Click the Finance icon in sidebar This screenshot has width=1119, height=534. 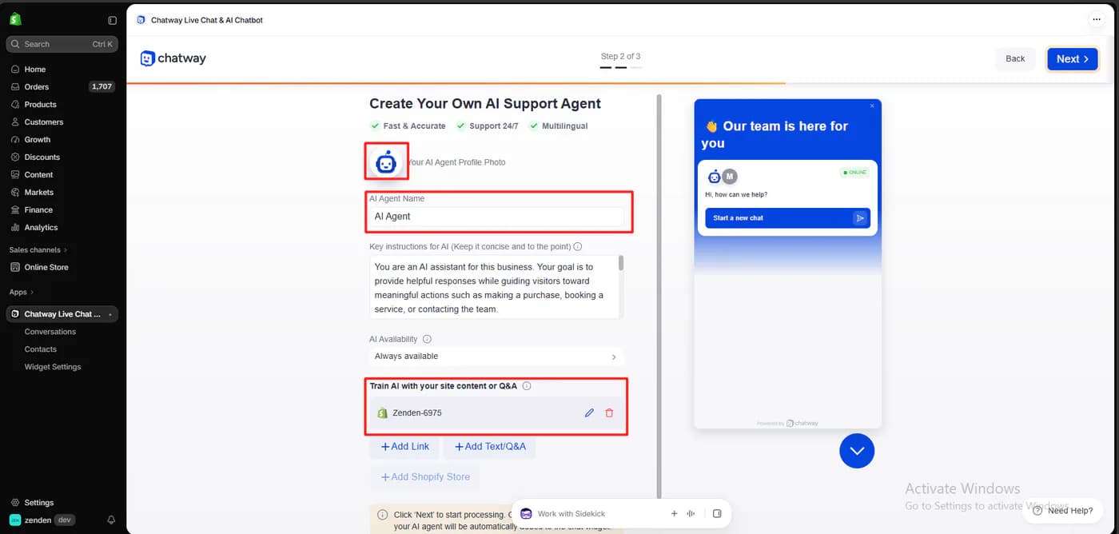(x=15, y=210)
